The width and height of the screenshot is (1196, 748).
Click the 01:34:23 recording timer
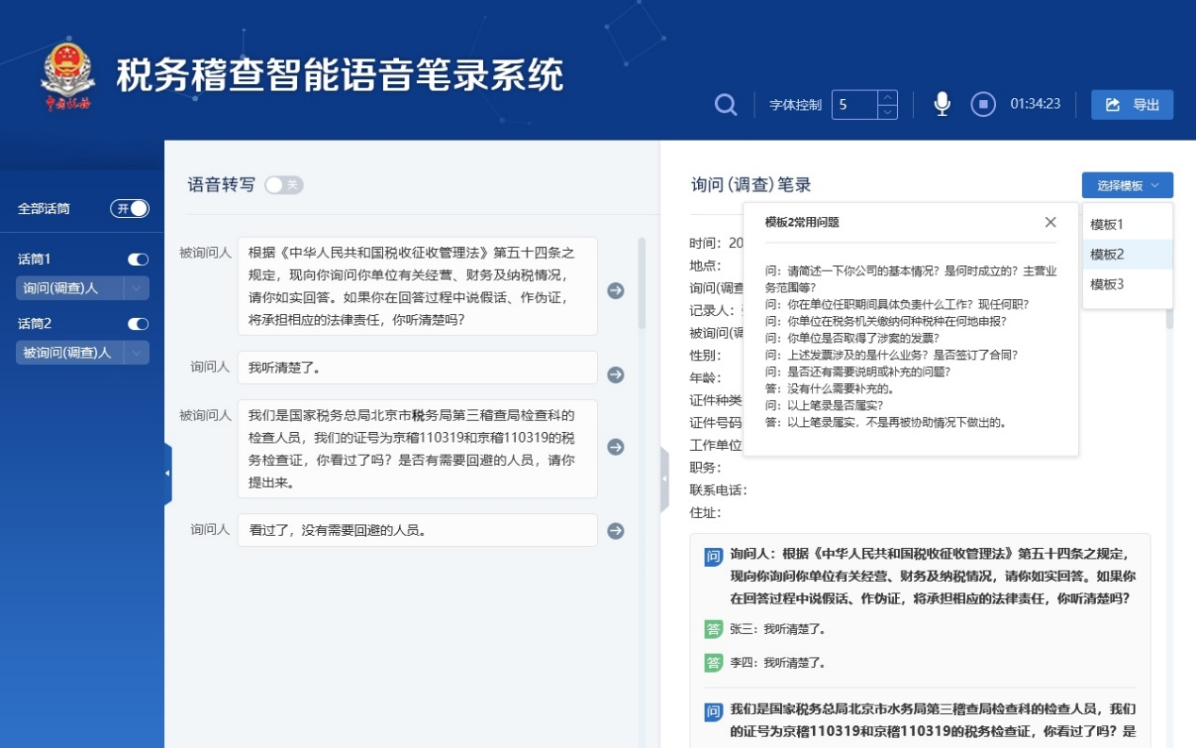point(1035,104)
